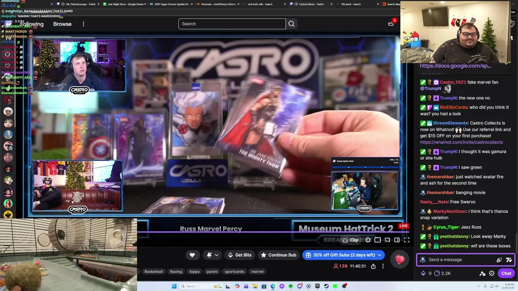
Task: Open the moderator sword tools icon
Action: coord(482,273)
